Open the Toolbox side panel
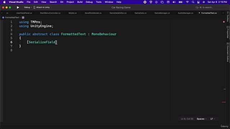 point(228,17)
